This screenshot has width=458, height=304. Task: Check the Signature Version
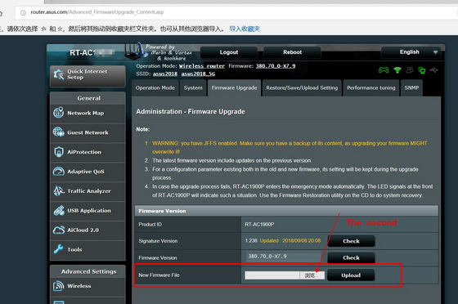click(x=351, y=241)
